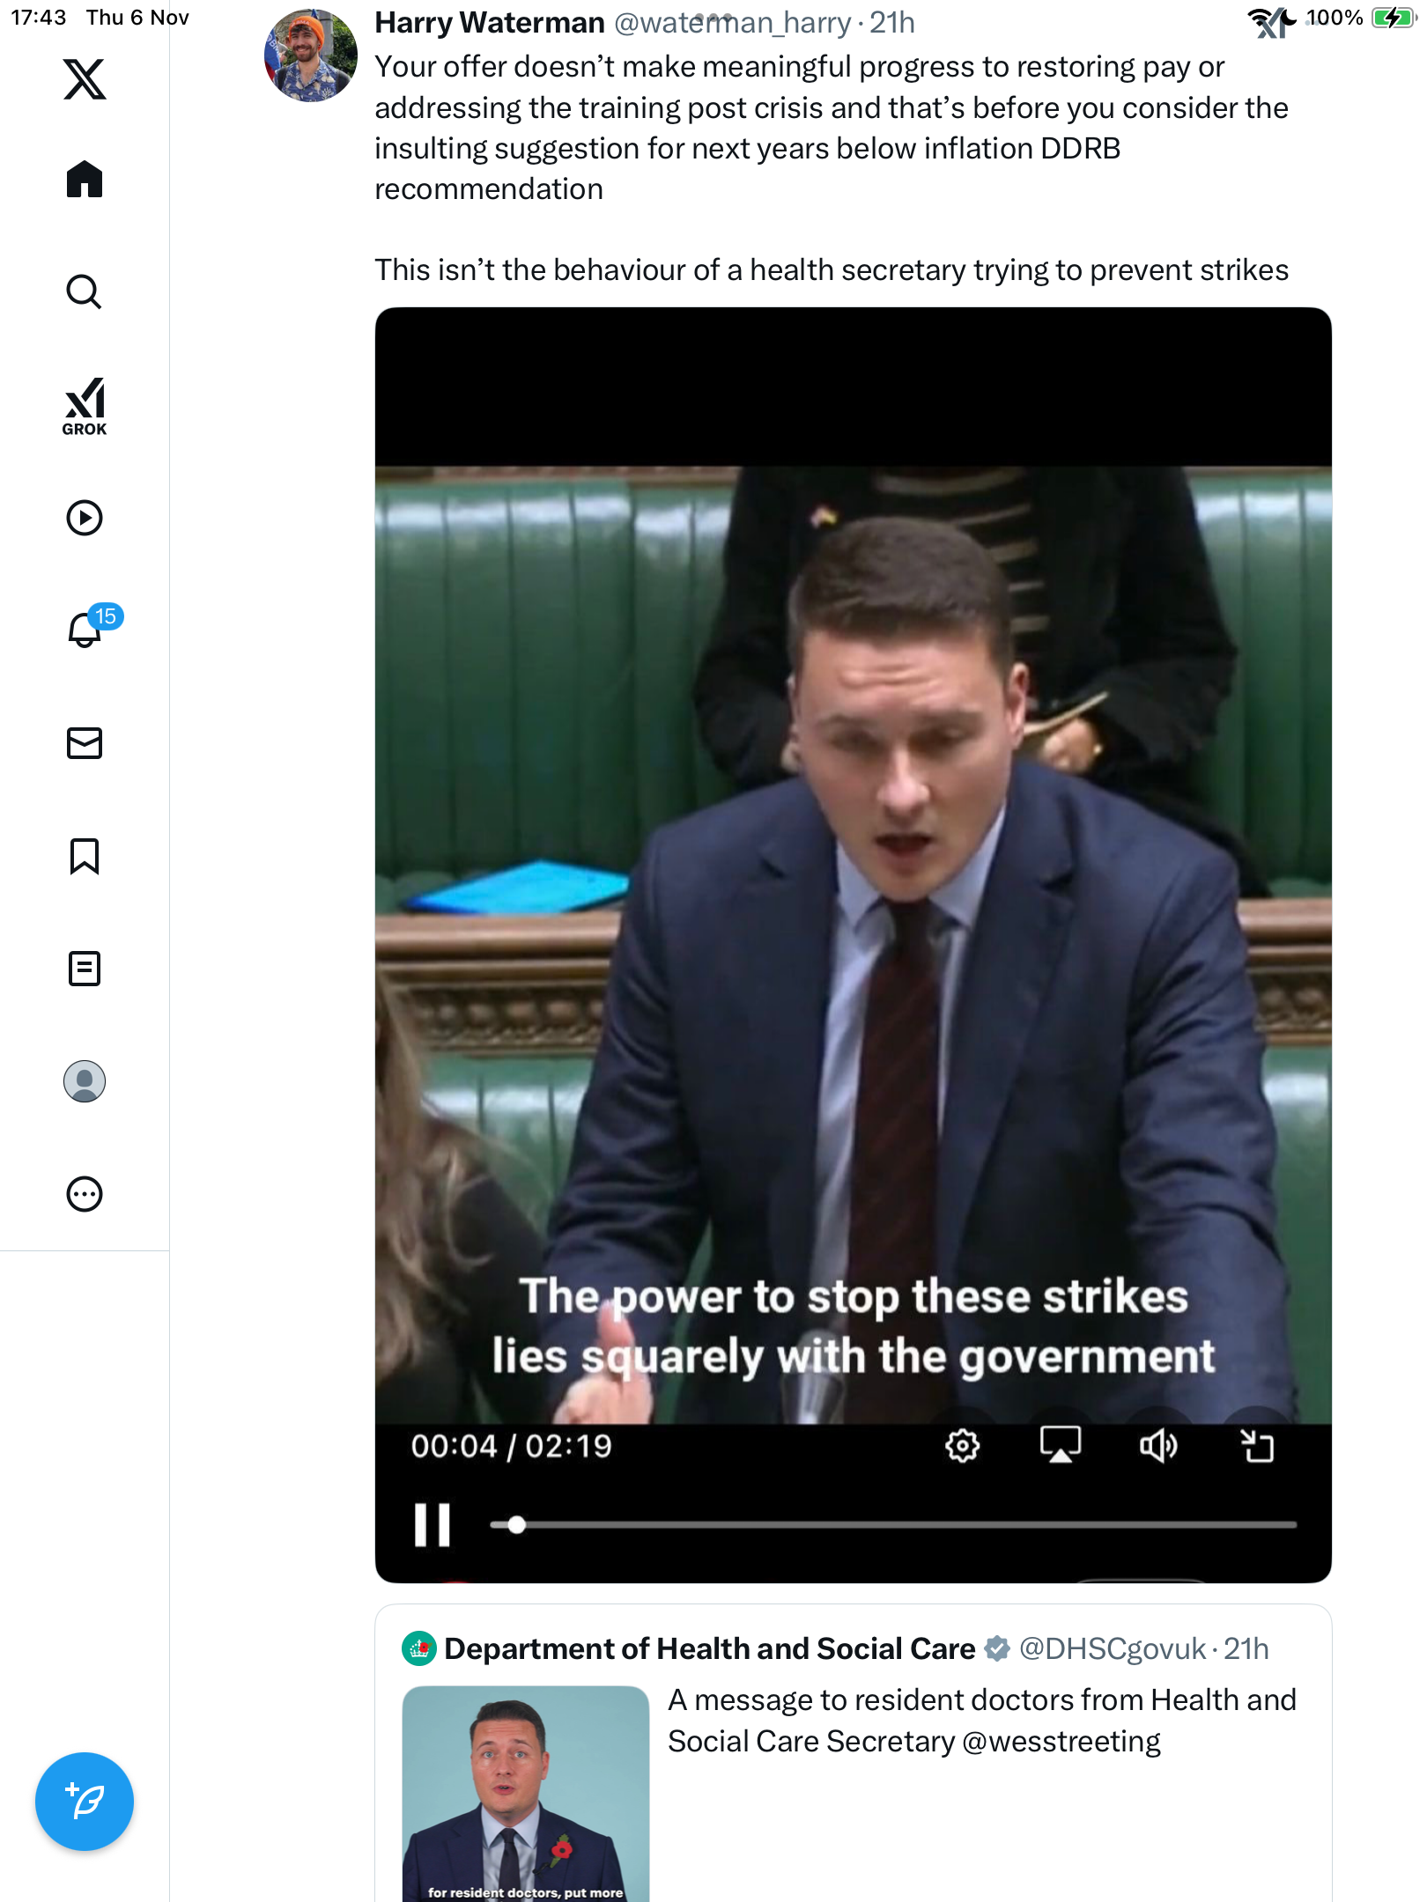
Task: Seek along the video progress bar
Action: point(893,1524)
